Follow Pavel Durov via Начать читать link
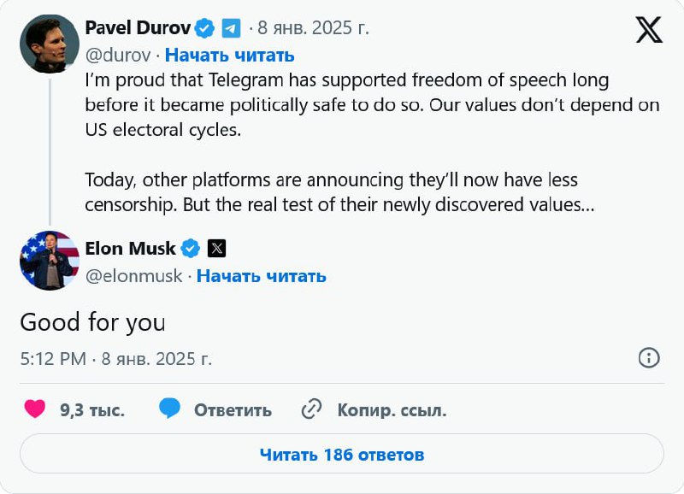 click(x=229, y=56)
